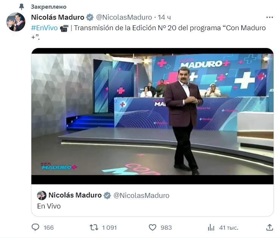
Task: Click verified badge next to top Nicolás Maduro
Action: 90,17
